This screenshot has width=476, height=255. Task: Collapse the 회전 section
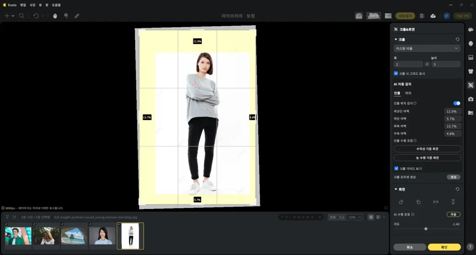[396, 189]
